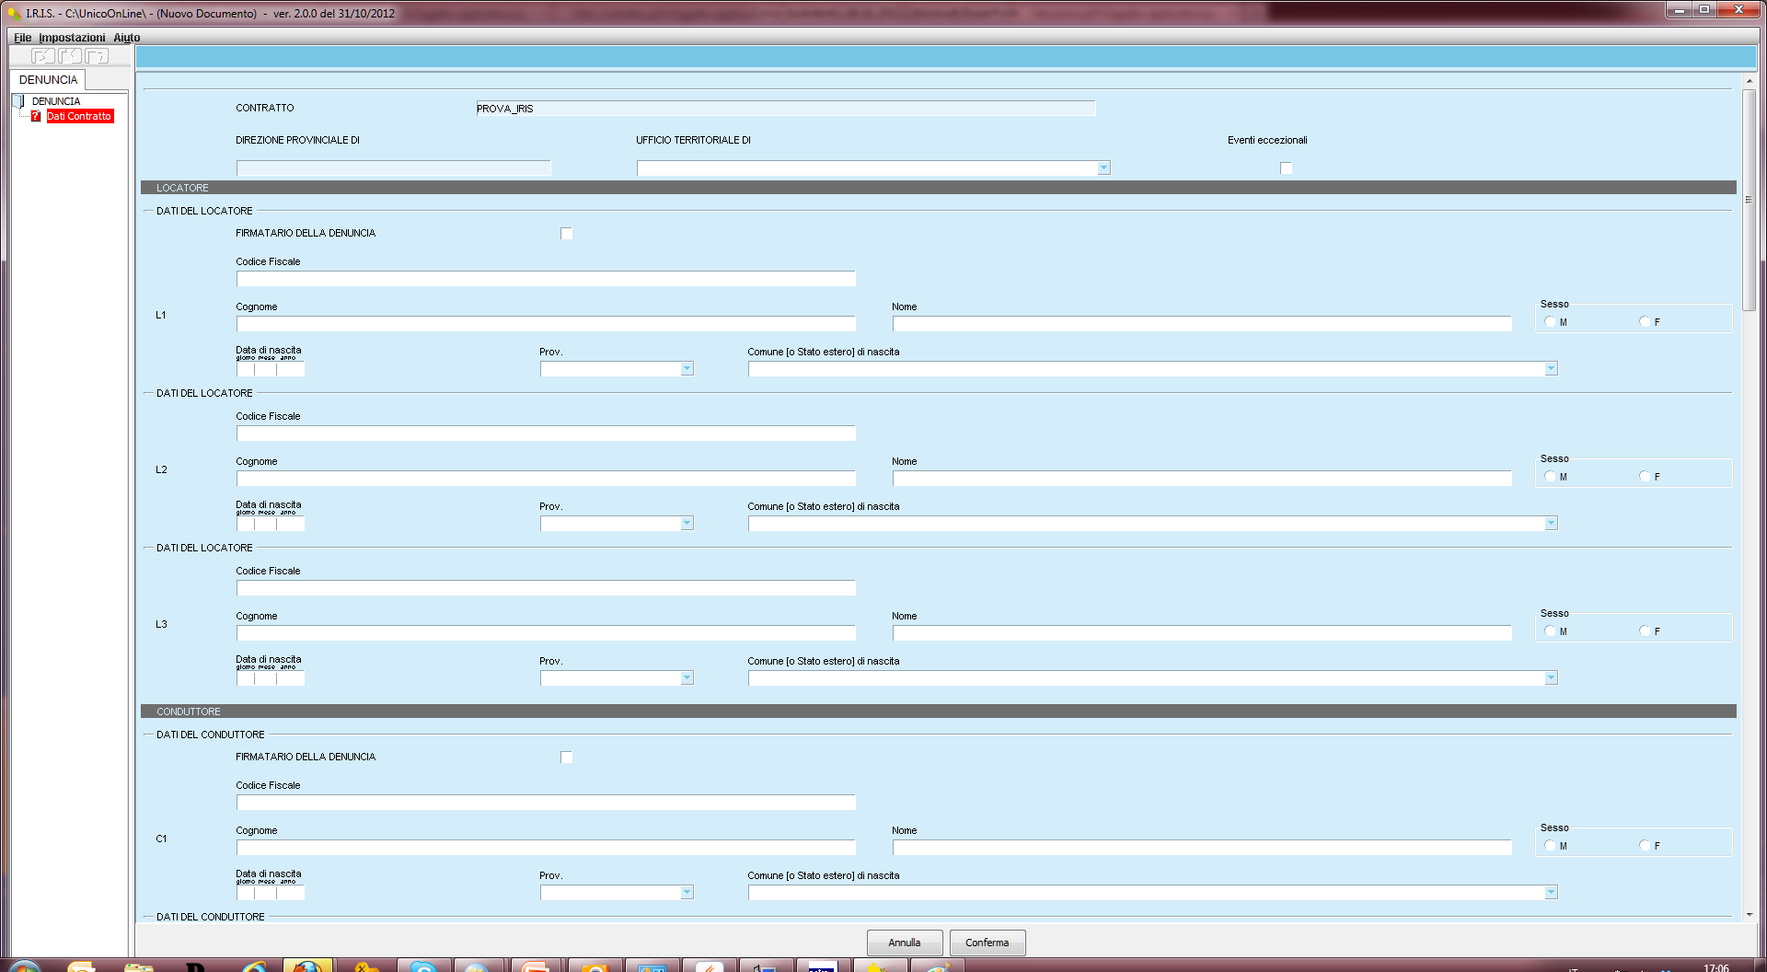Switch to the DENUNCIA tab

coord(48,80)
